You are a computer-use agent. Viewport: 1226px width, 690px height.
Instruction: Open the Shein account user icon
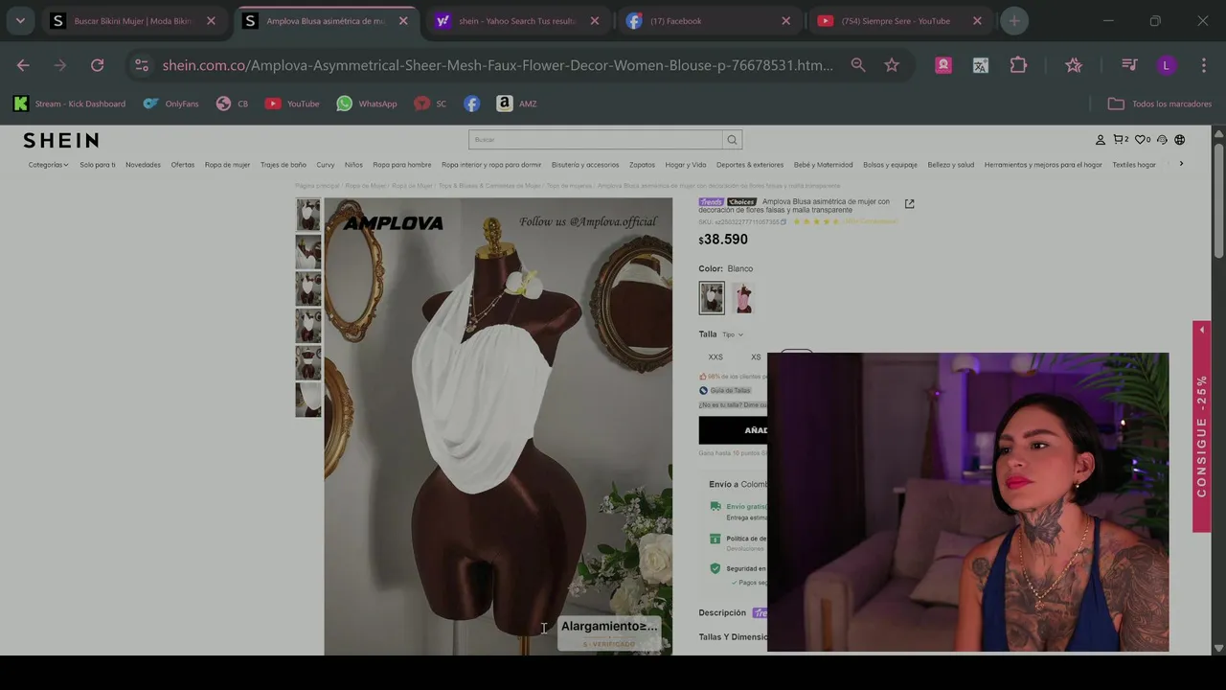coord(1101,140)
